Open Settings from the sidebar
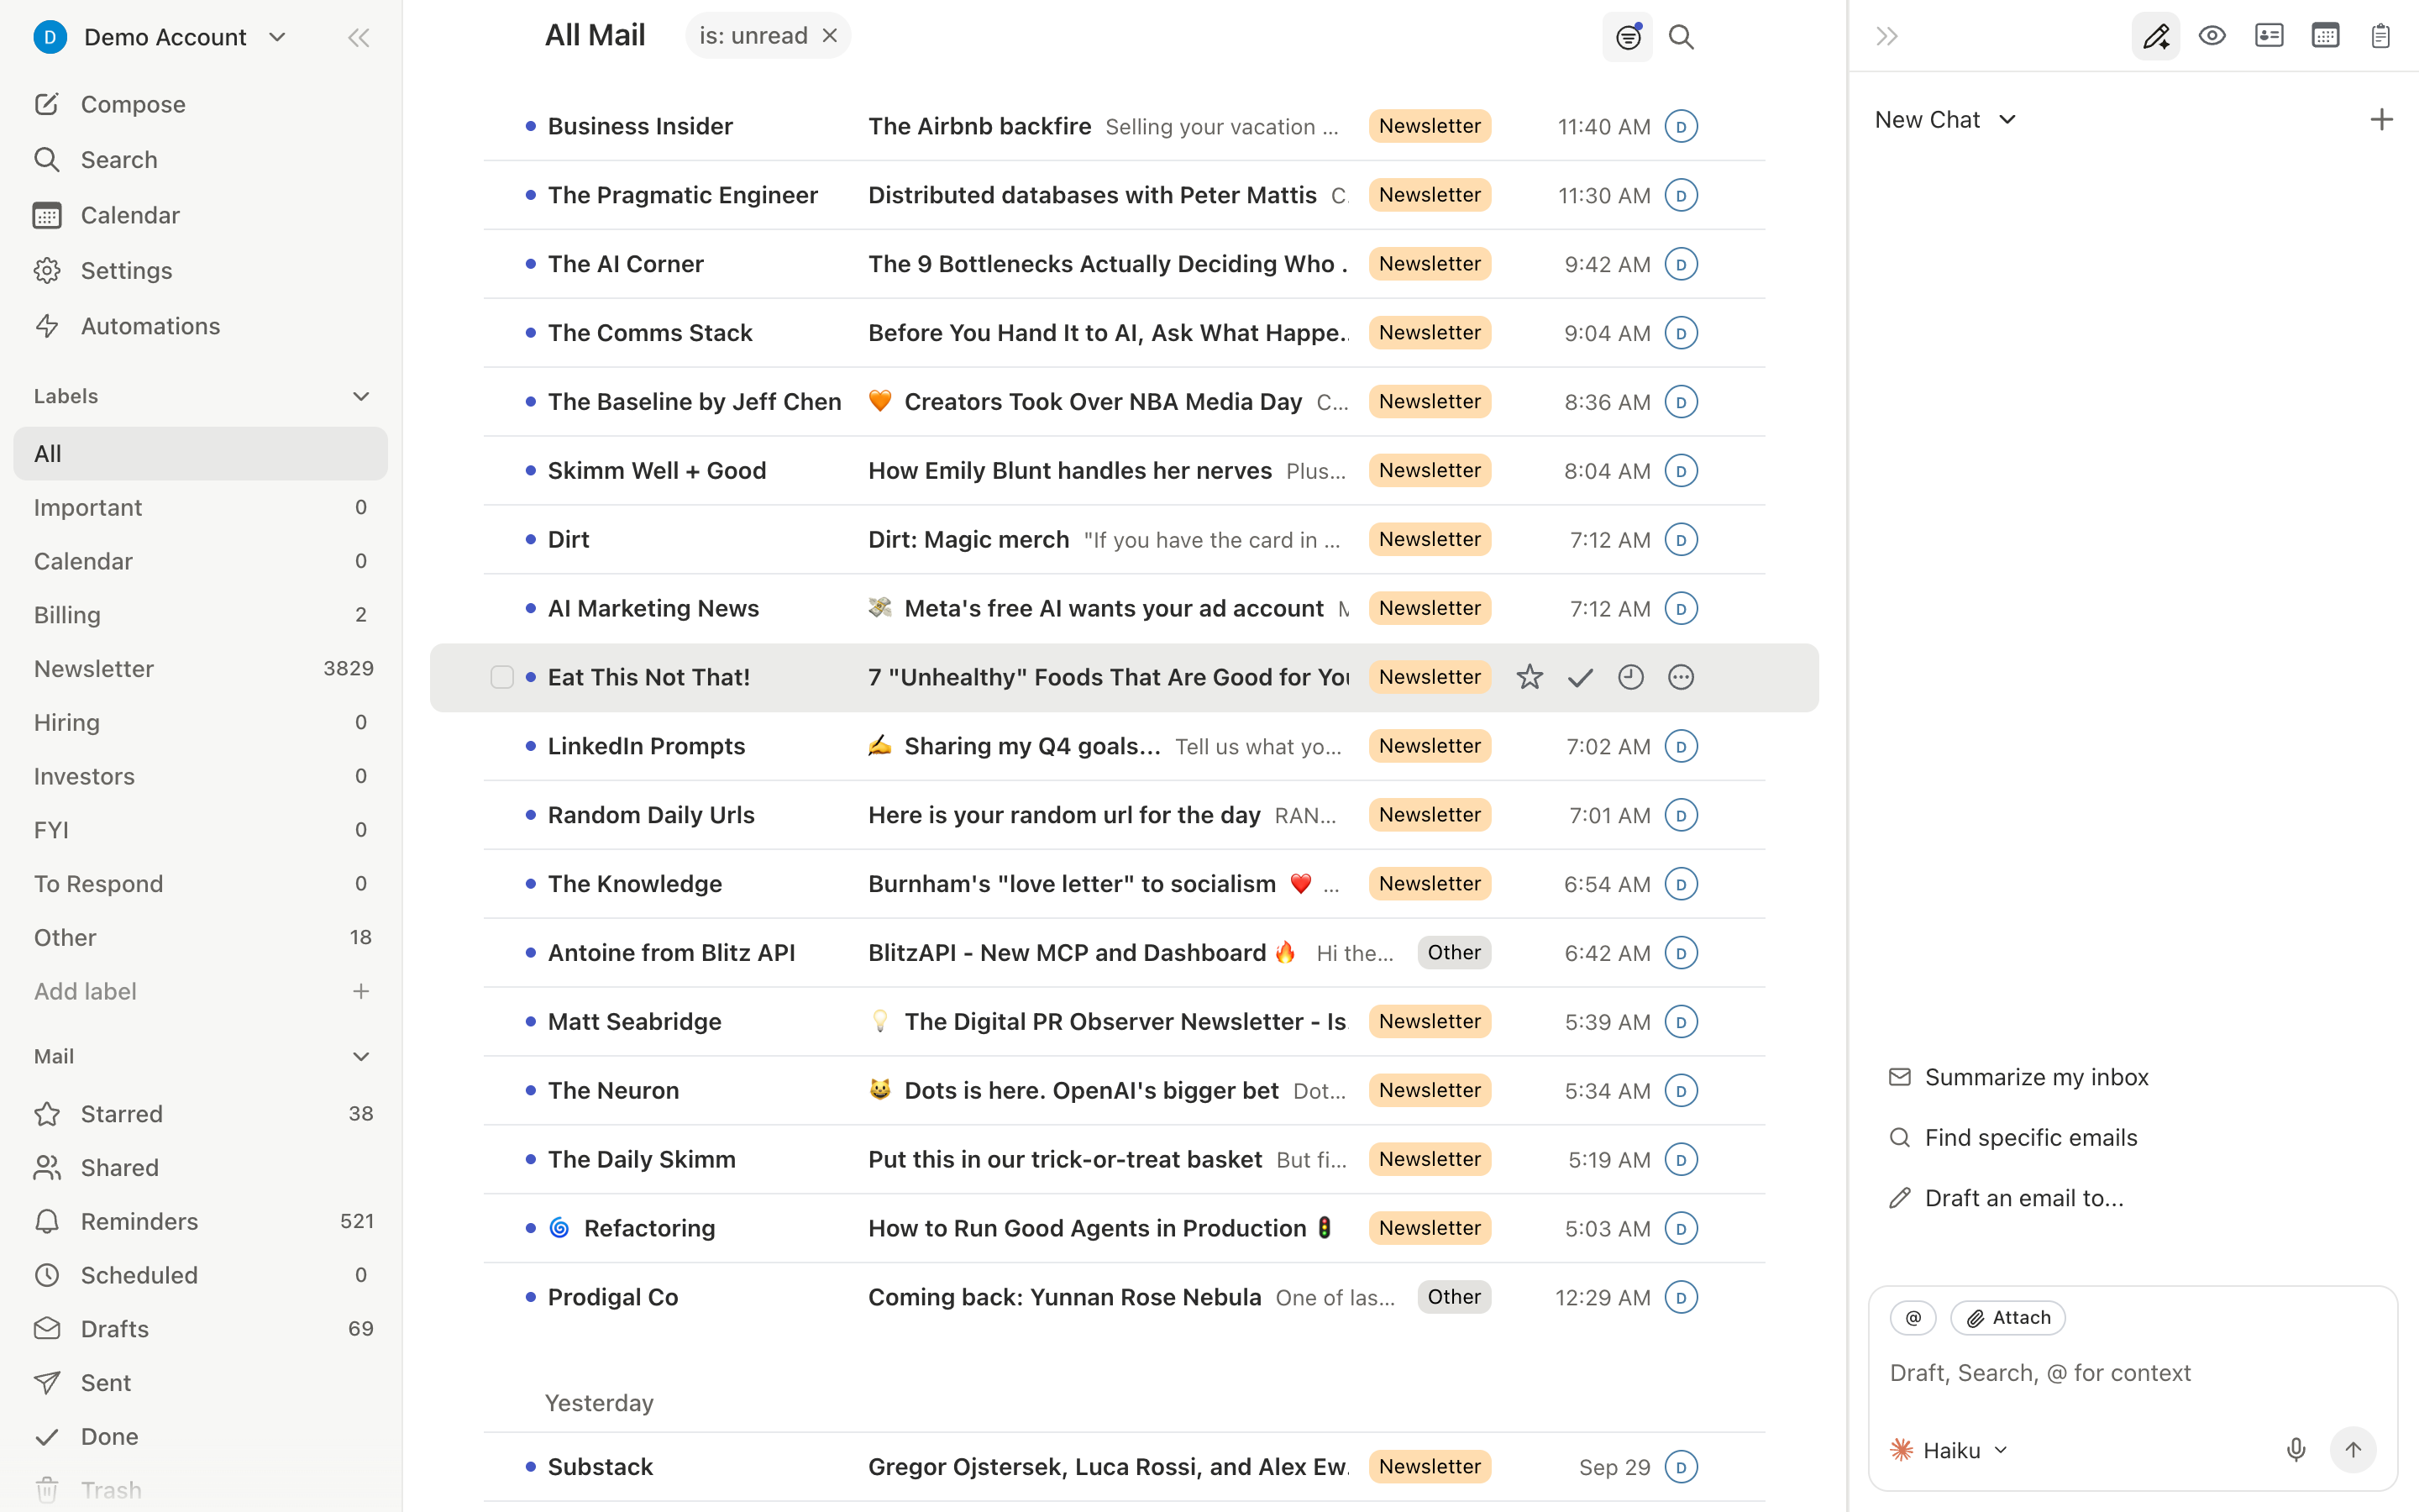The image size is (2419, 1512). [x=102, y=271]
